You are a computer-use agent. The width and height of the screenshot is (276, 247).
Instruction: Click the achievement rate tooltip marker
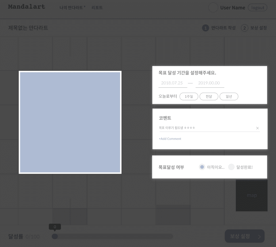(x=55, y=227)
